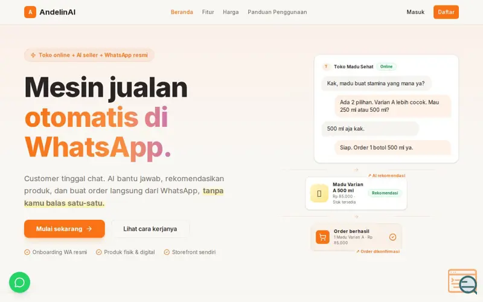The width and height of the screenshot is (483, 302).
Task: Click the 'Rp 85.000 · Stok tersedia' product detail
Action: (x=344, y=199)
